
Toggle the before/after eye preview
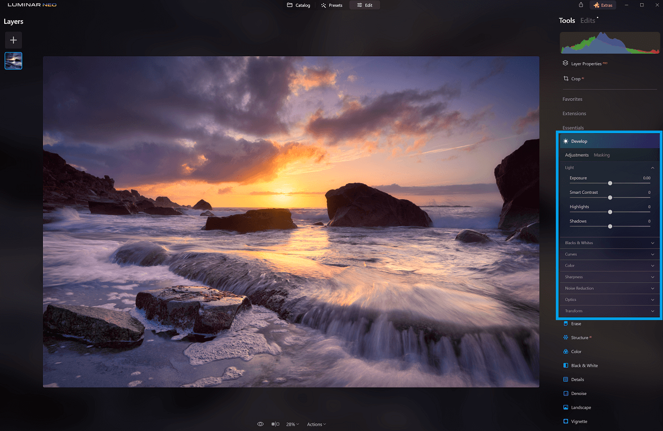coord(260,424)
